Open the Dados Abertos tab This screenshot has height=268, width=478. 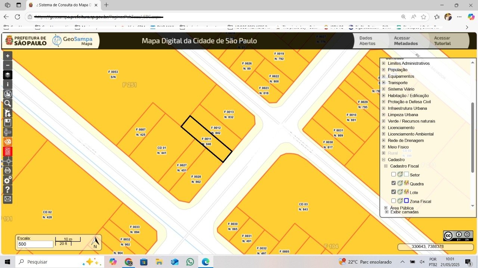[x=367, y=41]
